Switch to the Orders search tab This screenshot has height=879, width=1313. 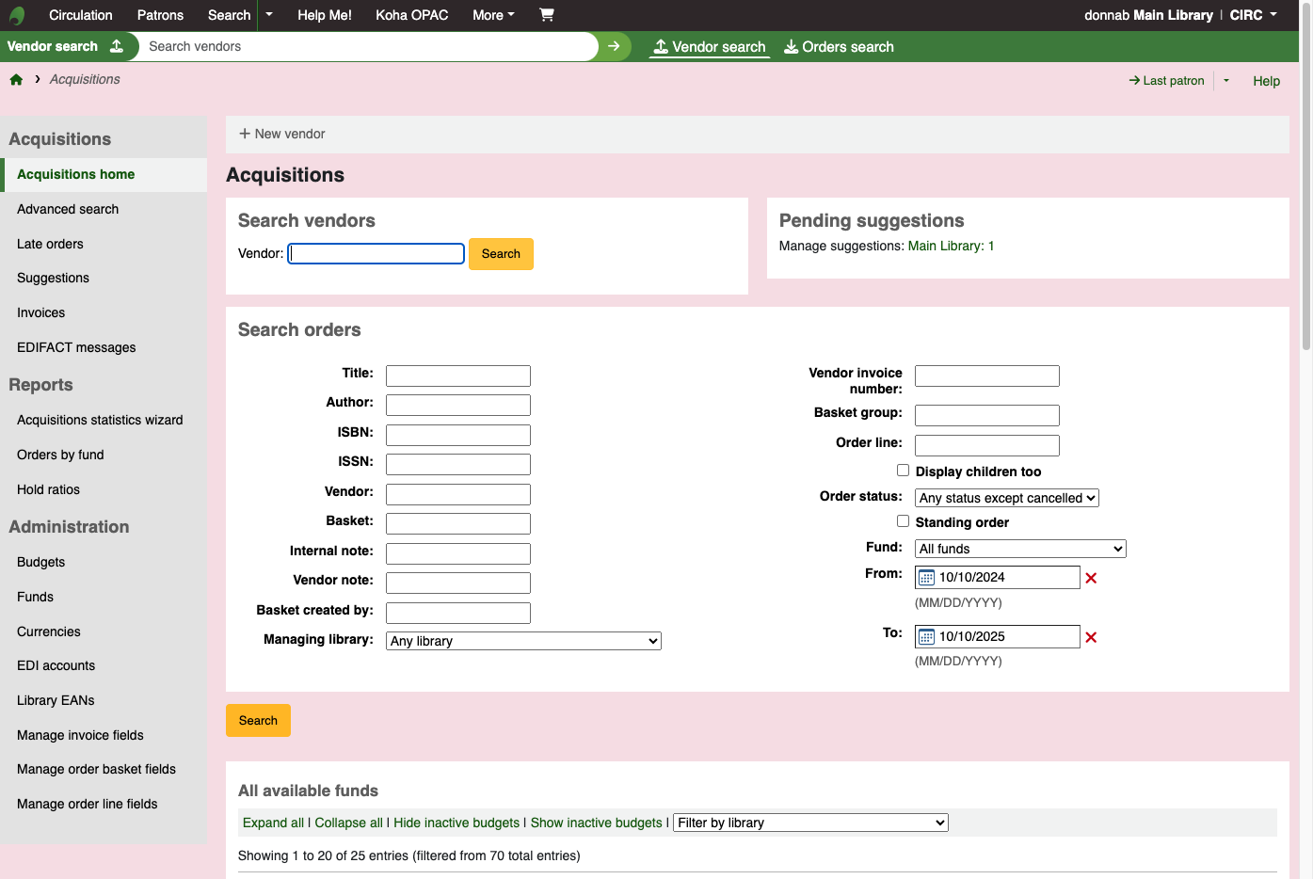coord(839,47)
